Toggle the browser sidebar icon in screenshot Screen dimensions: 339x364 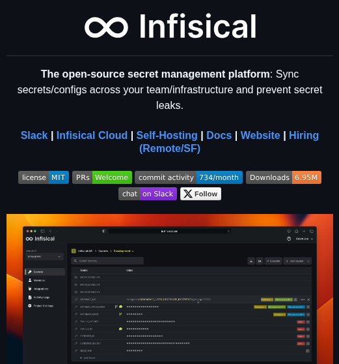(x=42, y=231)
